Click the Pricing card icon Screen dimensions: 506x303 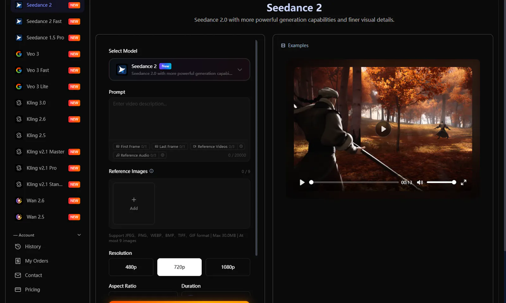tap(18, 289)
